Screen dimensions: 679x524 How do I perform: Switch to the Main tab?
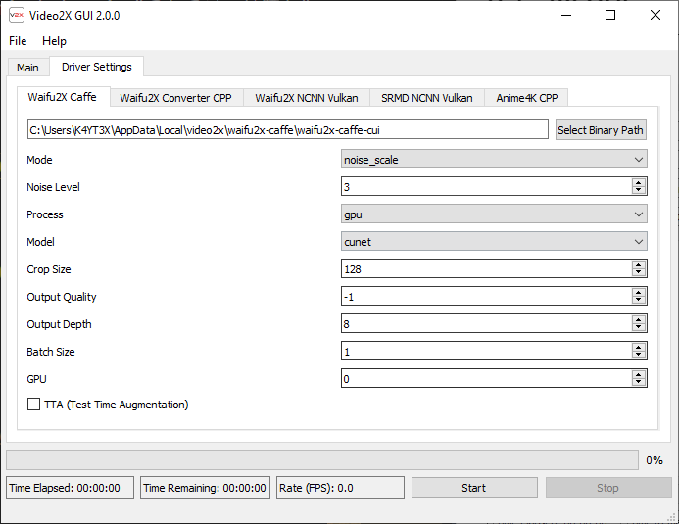[x=27, y=68]
